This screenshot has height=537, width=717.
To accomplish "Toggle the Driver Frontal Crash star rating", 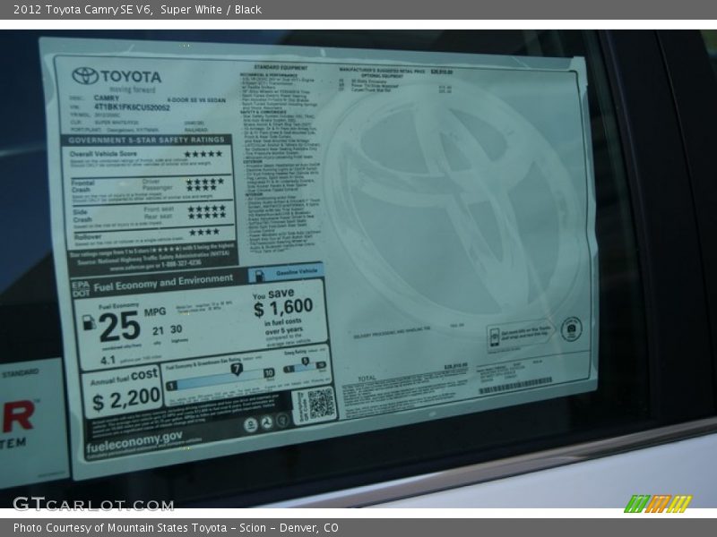I will [x=205, y=182].
